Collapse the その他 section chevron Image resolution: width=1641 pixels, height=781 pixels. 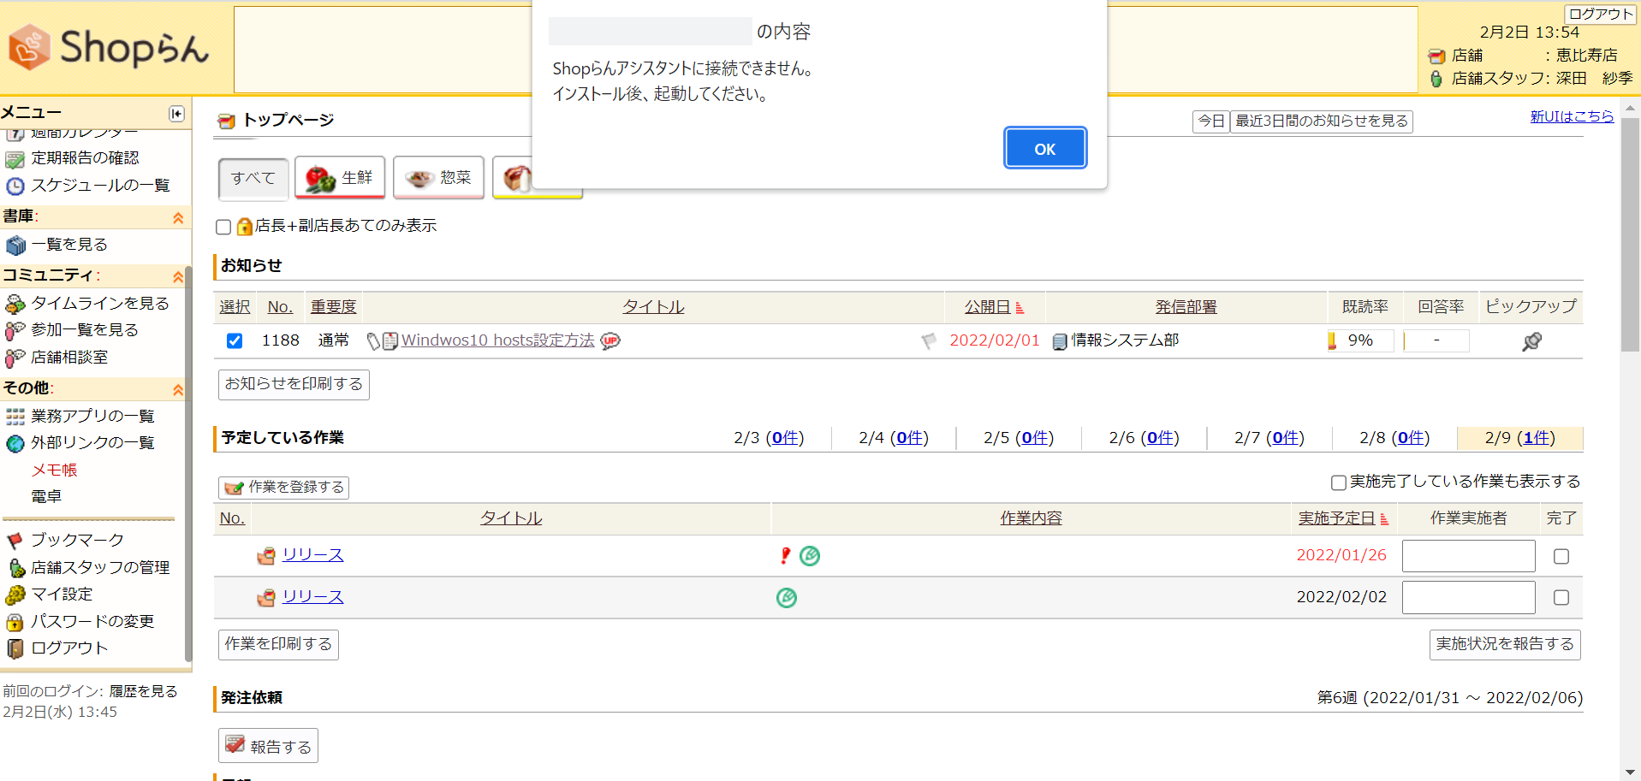(x=178, y=389)
